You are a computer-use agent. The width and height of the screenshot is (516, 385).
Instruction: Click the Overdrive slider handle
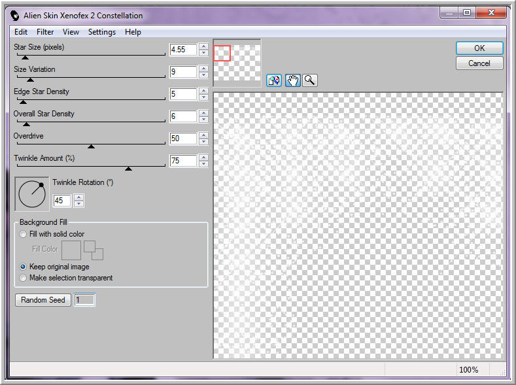(x=91, y=146)
